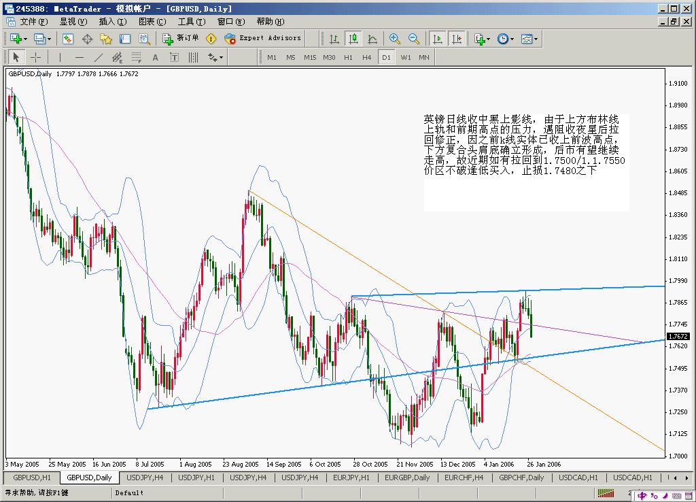
Task: Toggle the Terminal panel icon
Action: (125, 39)
